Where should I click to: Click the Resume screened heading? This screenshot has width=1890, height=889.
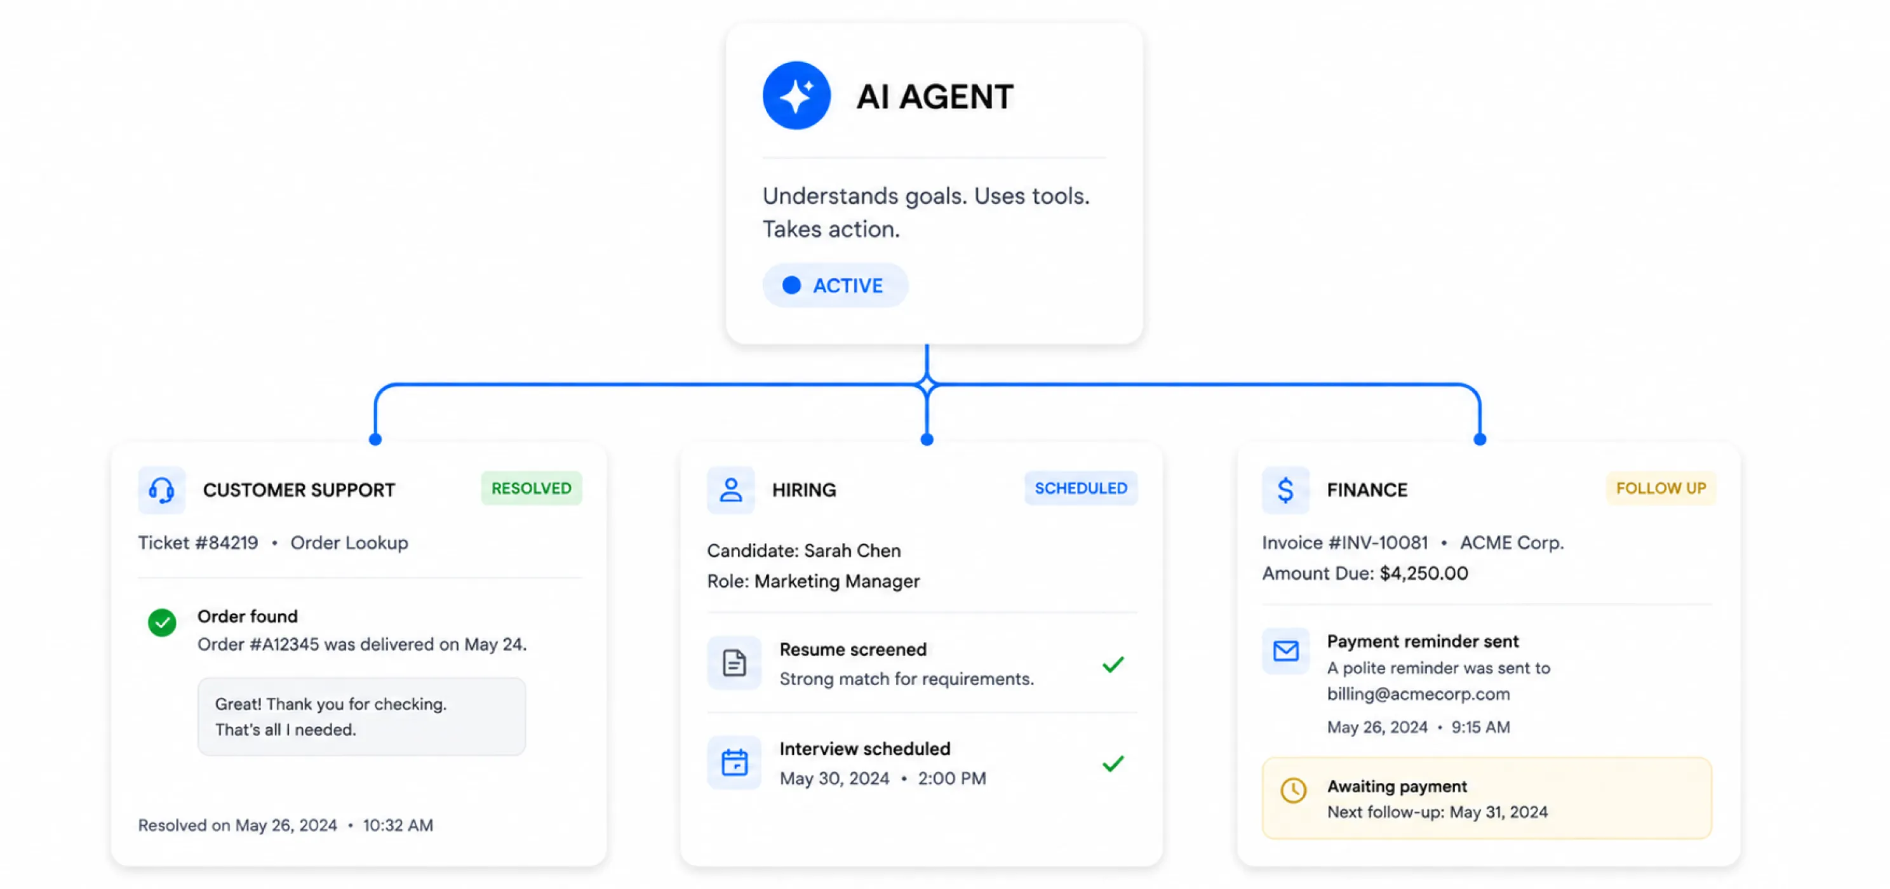click(852, 649)
